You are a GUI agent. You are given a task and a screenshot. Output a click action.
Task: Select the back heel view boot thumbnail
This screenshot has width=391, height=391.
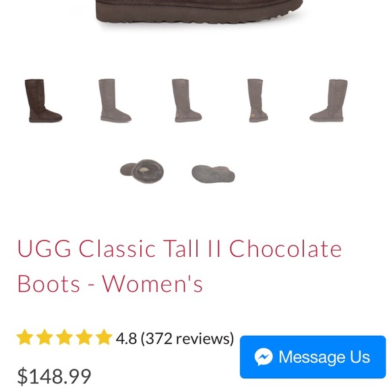258,100
